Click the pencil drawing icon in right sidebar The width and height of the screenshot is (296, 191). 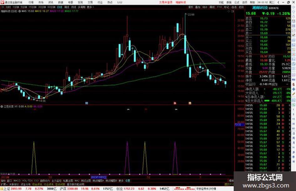point(293,94)
